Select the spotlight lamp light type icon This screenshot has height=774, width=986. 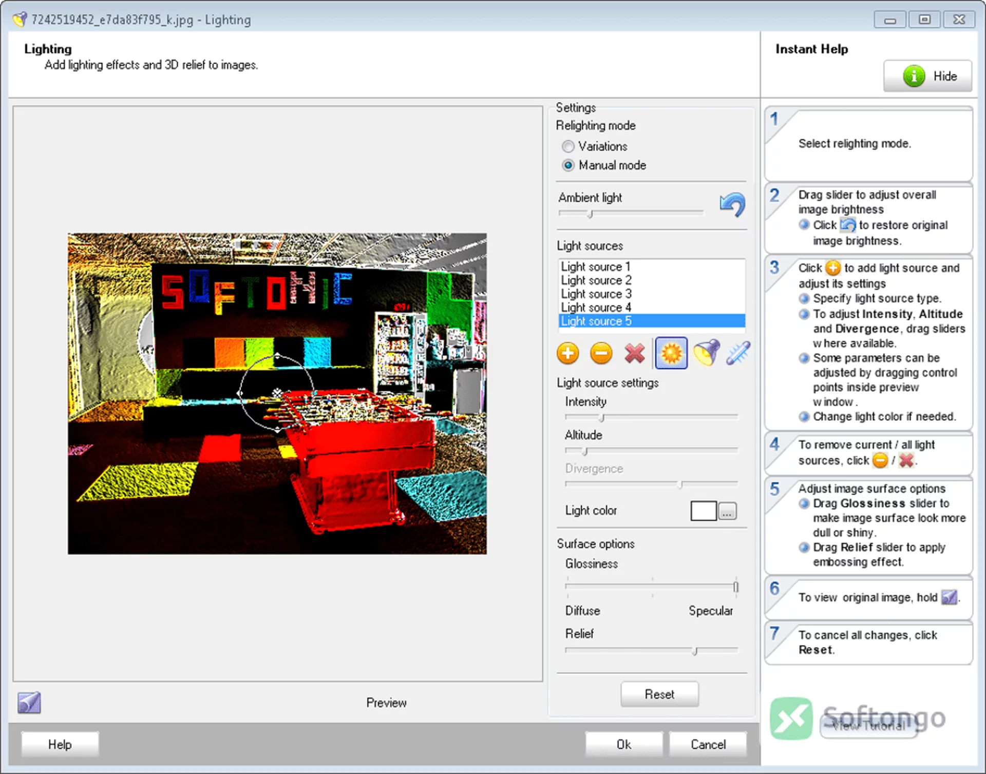point(707,353)
